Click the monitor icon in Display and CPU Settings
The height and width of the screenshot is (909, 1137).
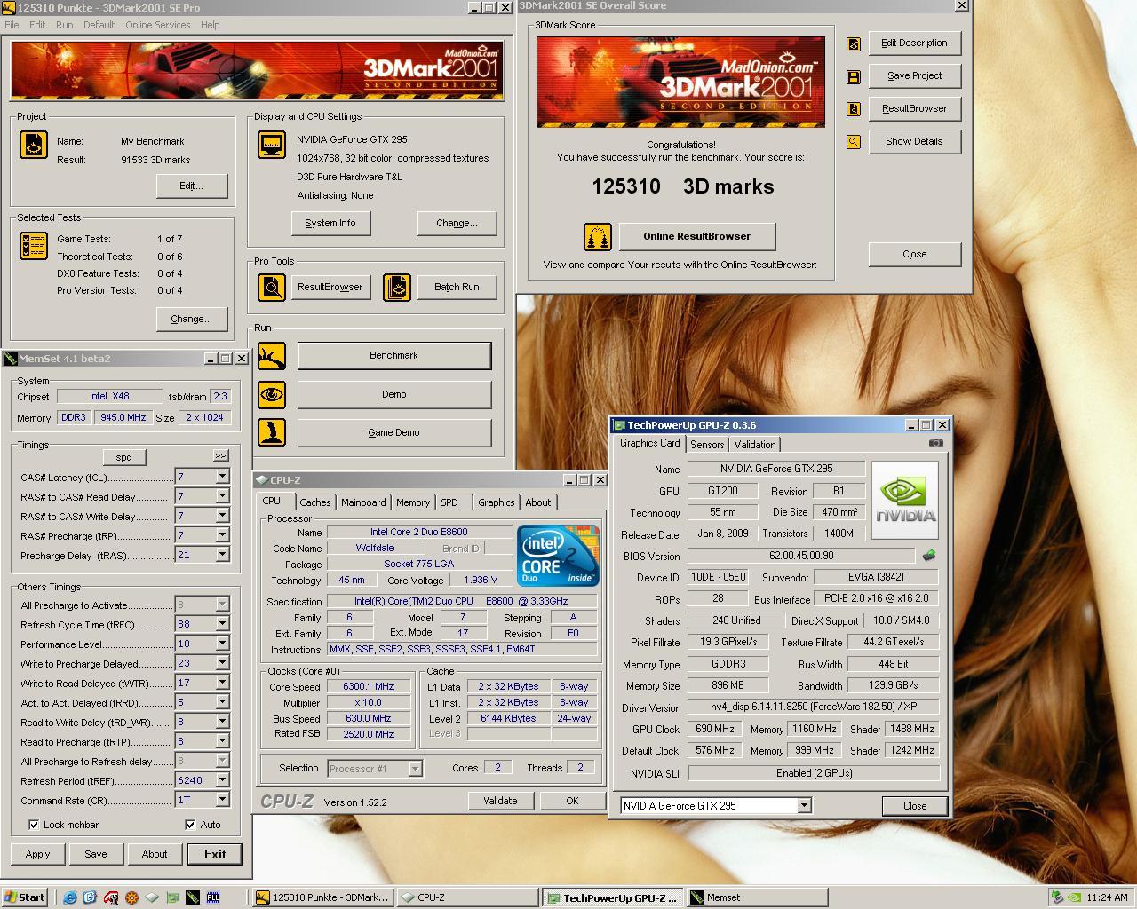tap(272, 145)
